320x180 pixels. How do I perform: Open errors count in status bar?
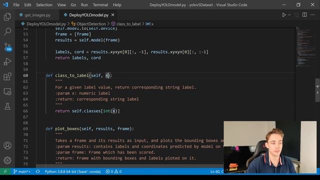(109, 171)
